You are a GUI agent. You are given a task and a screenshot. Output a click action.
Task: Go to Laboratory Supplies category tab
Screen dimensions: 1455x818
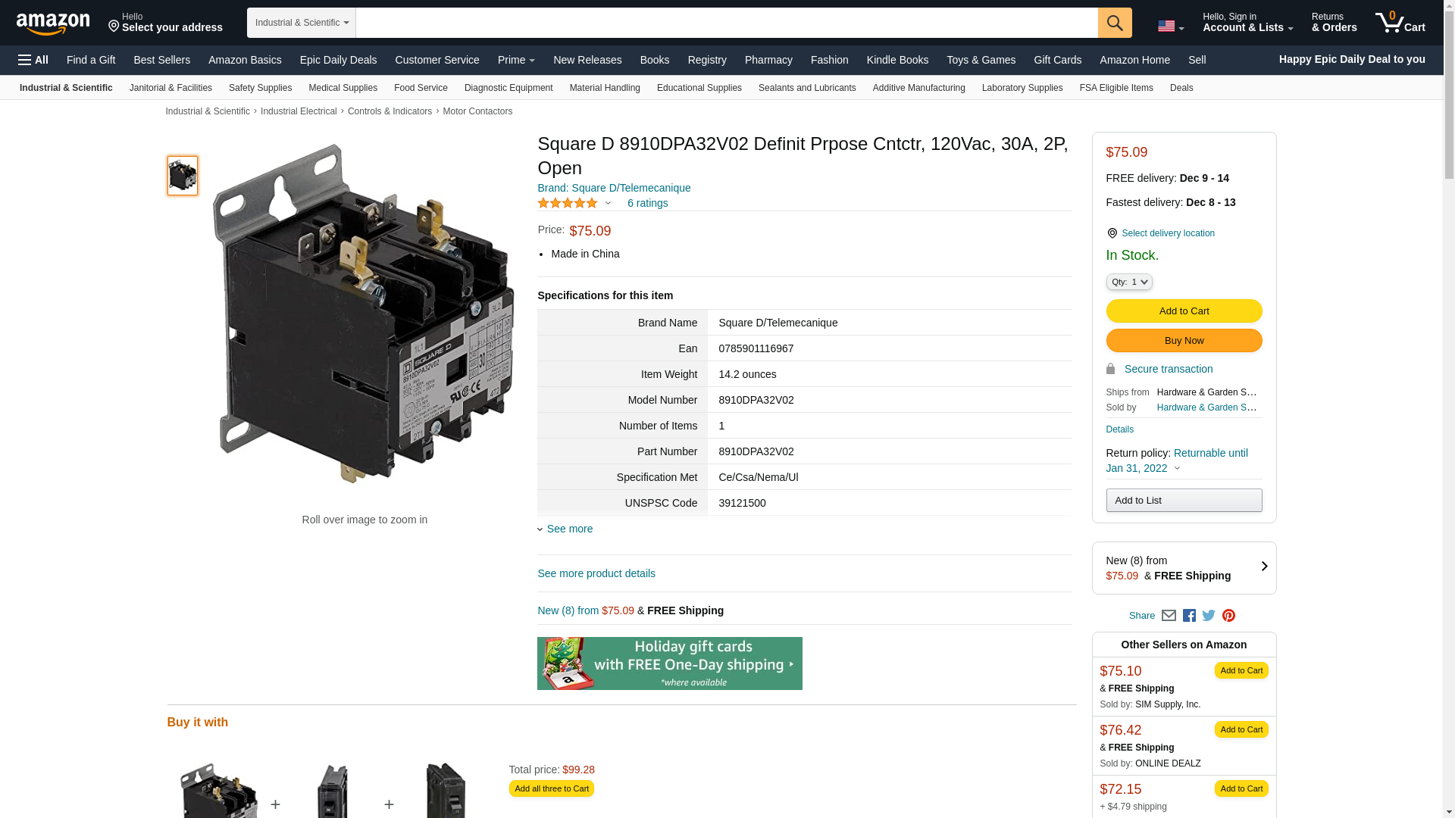click(x=1022, y=88)
